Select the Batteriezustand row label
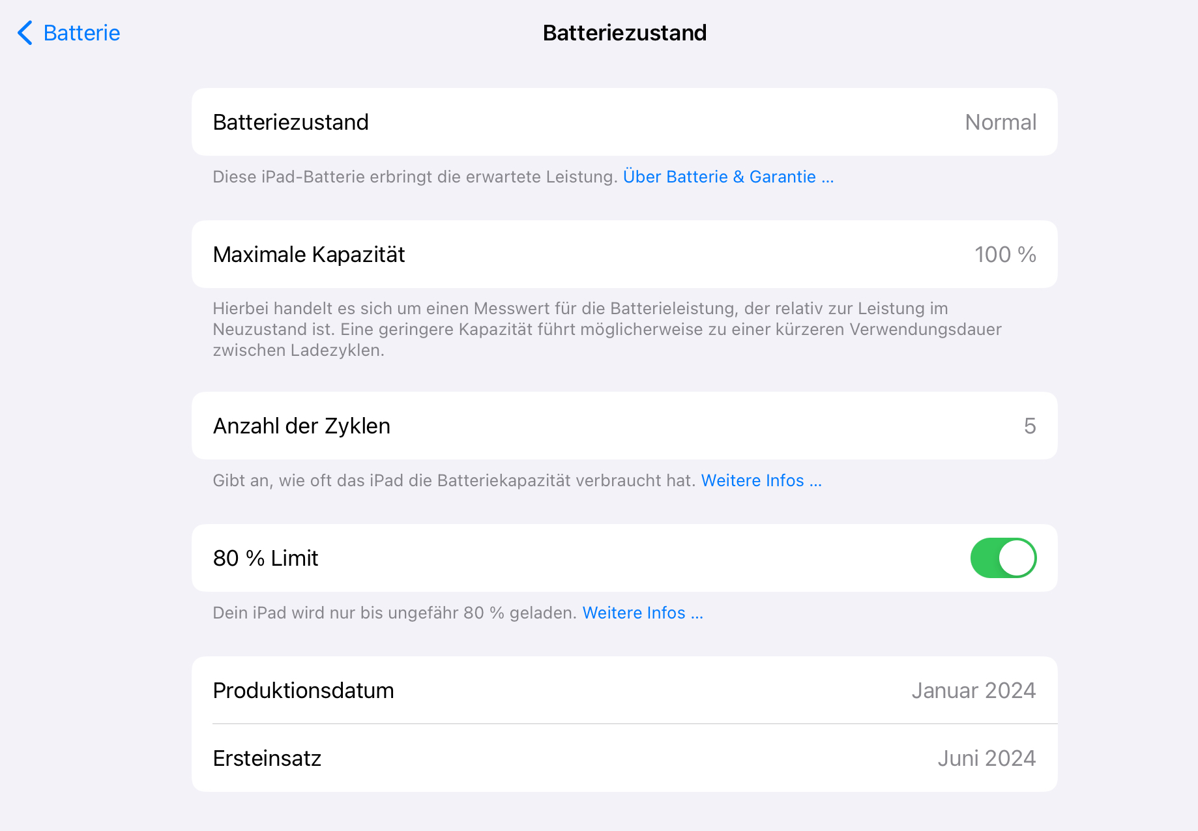The image size is (1198, 831). (x=291, y=122)
